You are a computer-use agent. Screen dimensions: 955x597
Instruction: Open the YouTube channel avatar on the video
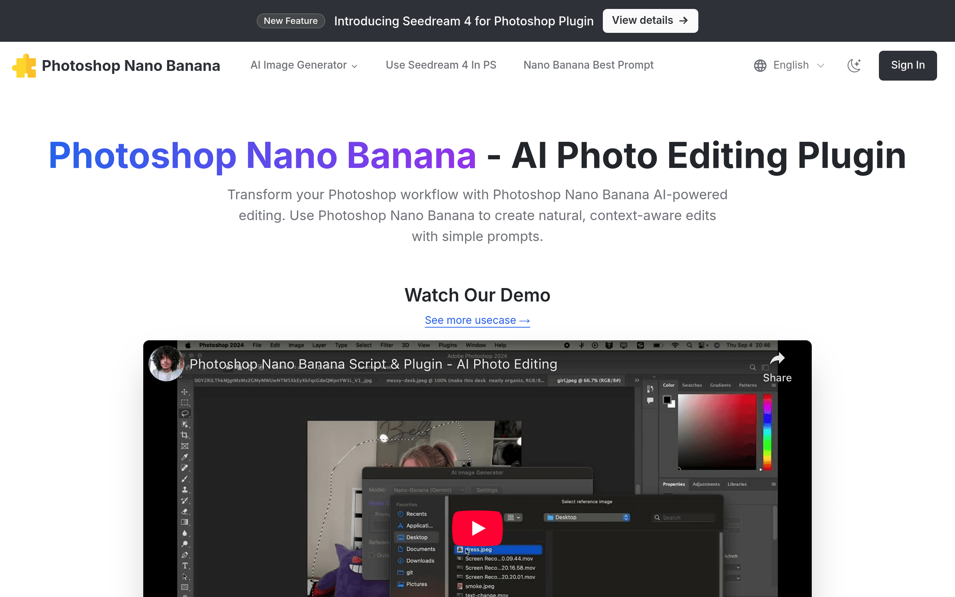point(166,364)
